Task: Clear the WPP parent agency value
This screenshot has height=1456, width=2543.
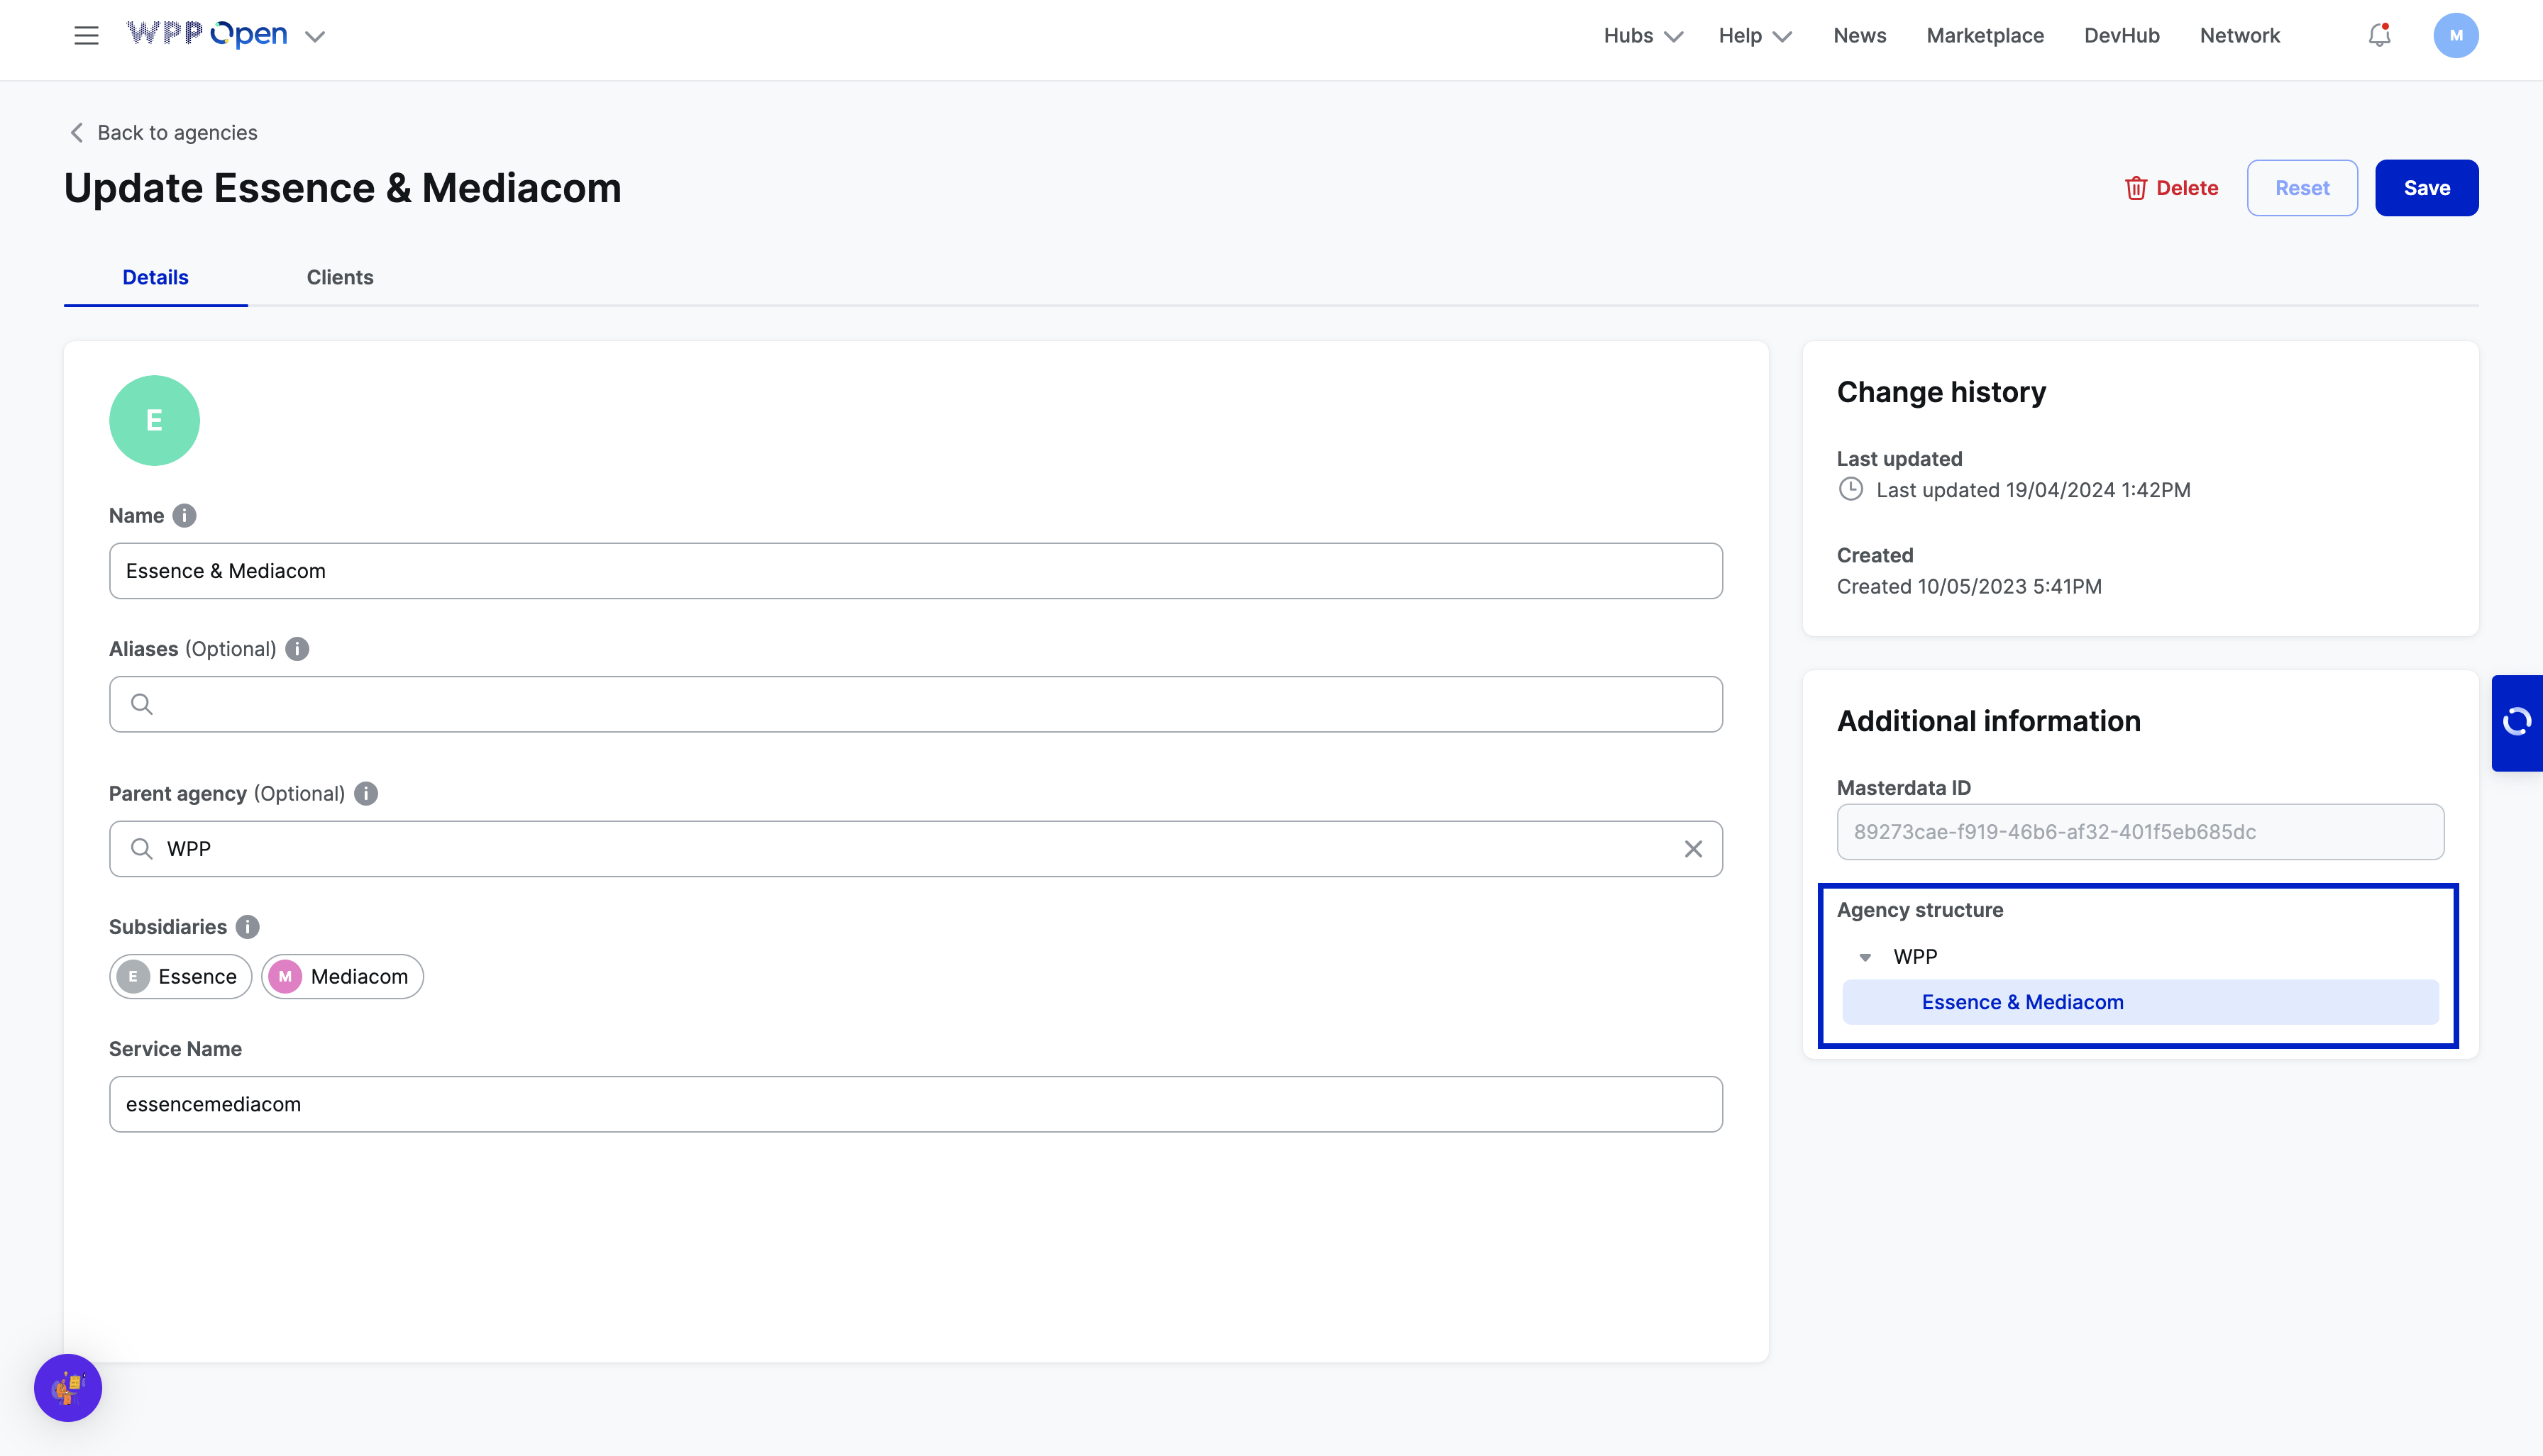Action: [x=1693, y=849]
